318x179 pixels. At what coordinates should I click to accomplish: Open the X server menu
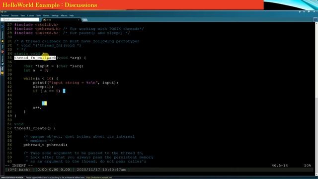[x=31, y=15]
